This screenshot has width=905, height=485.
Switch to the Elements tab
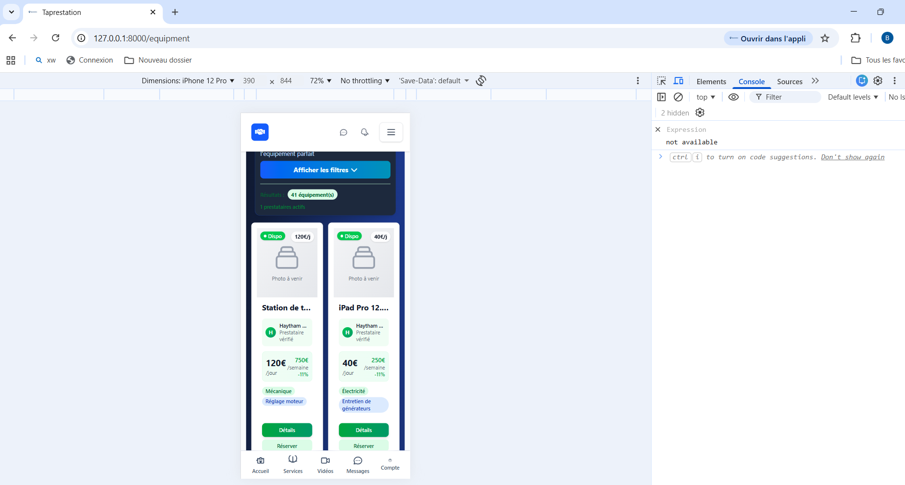click(711, 82)
